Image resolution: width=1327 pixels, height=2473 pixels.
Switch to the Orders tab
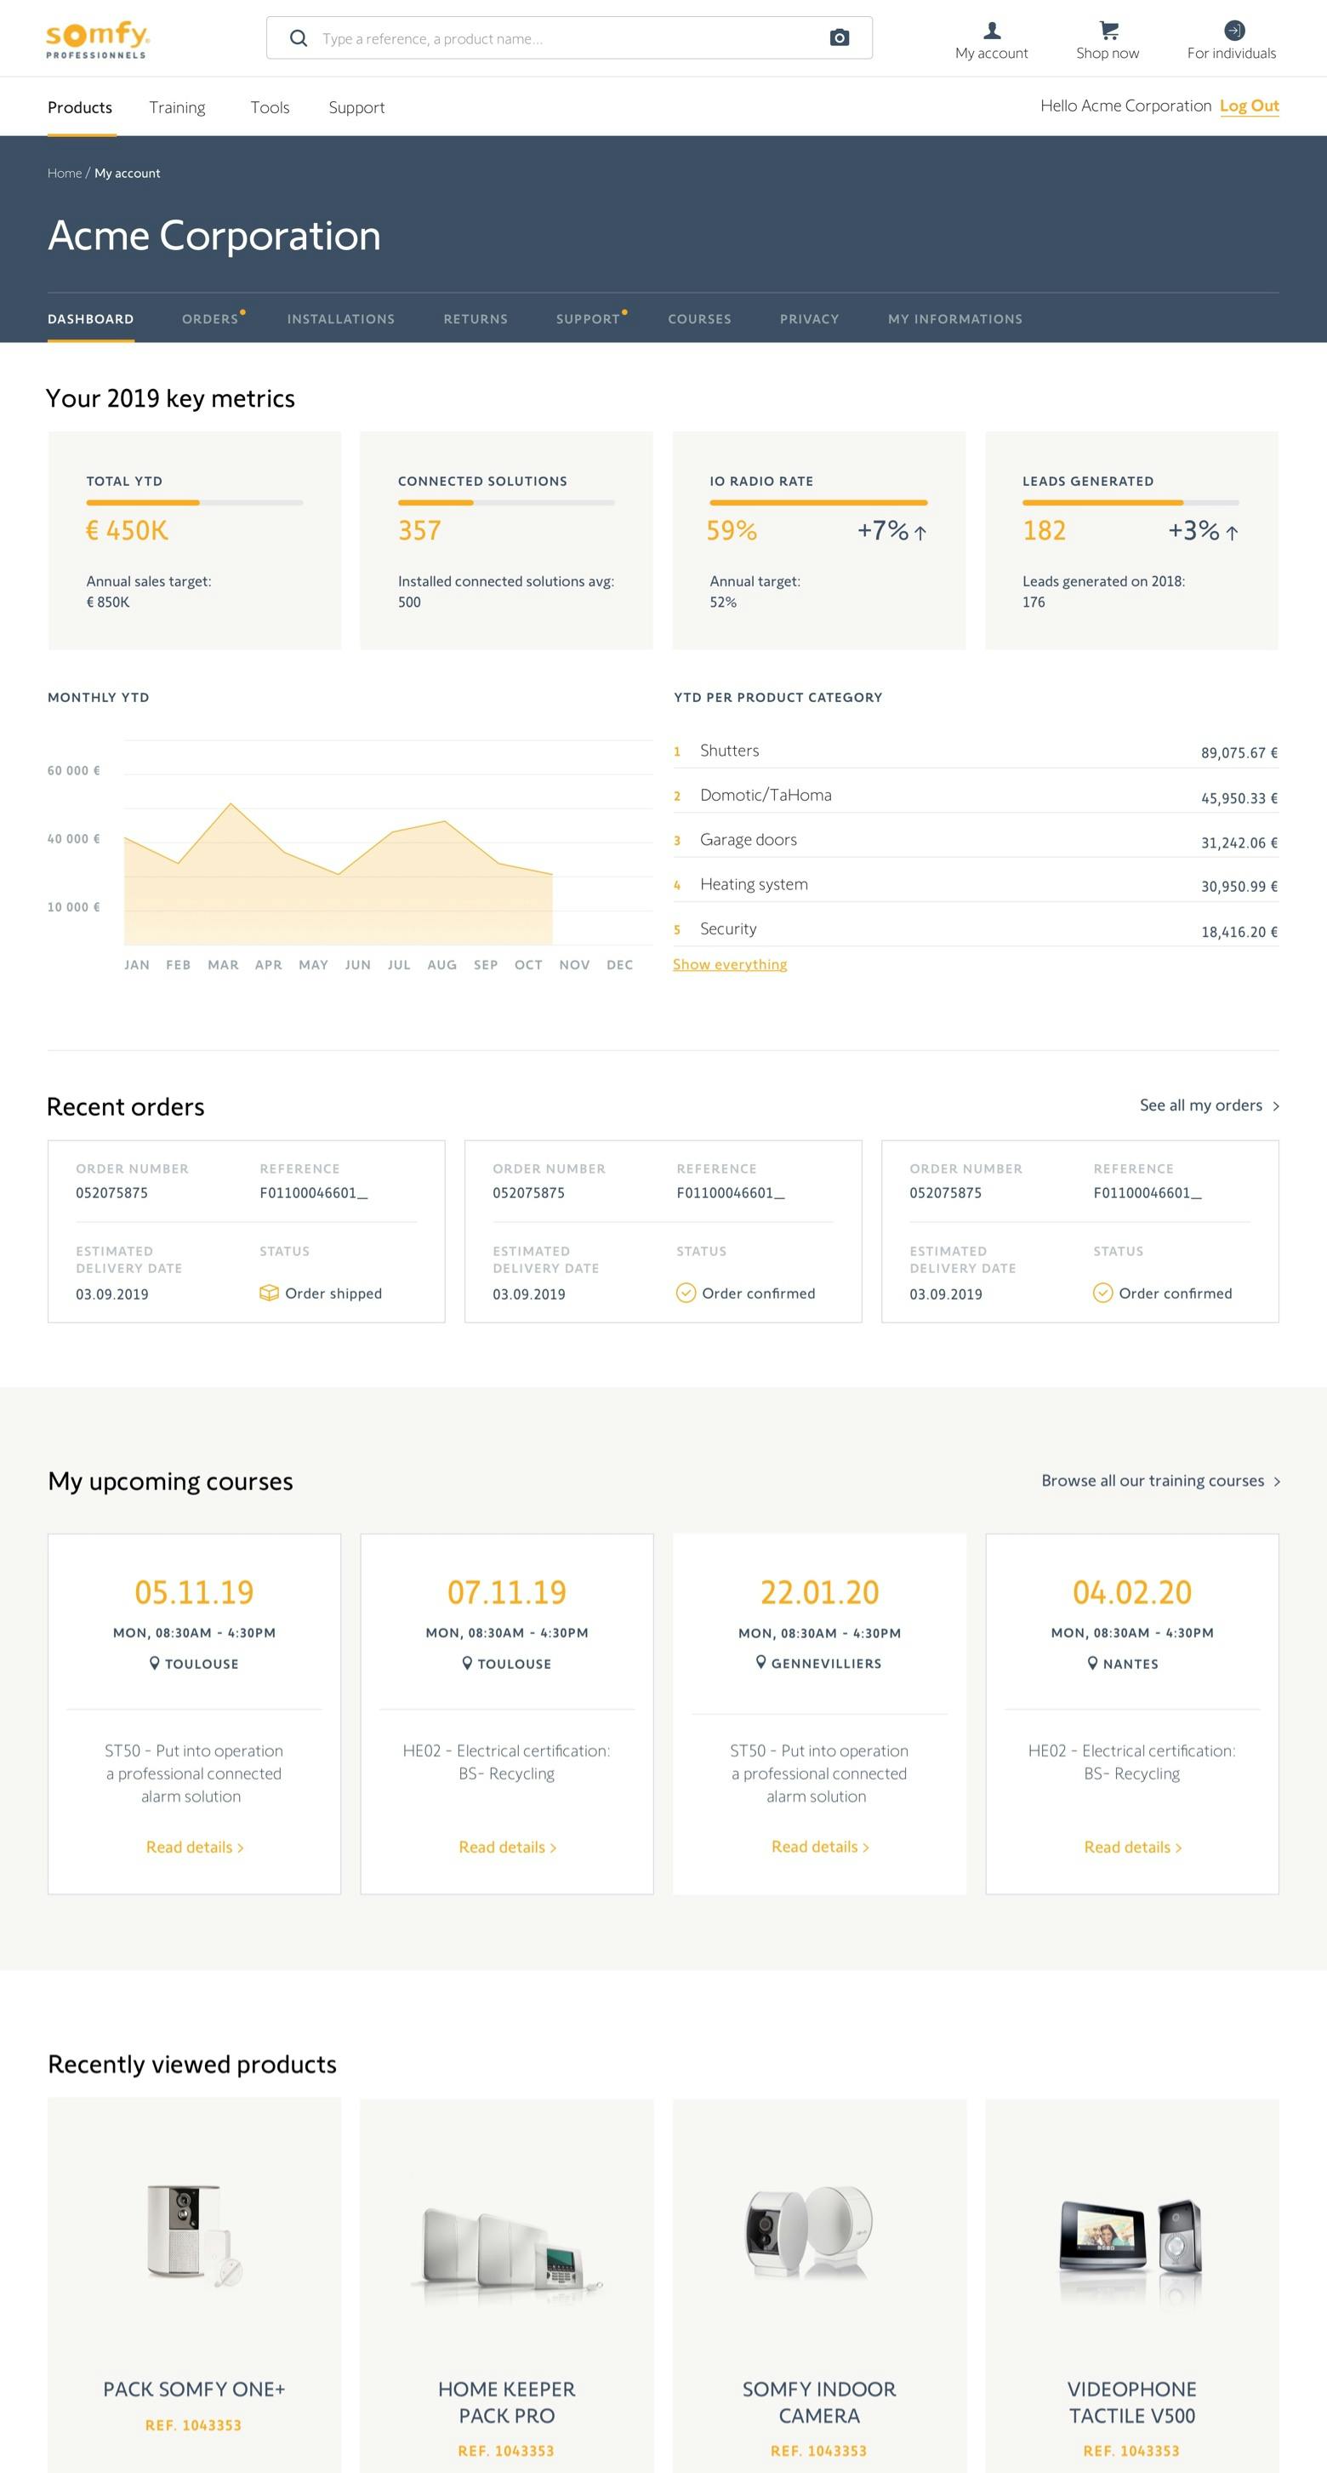(x=210, y=319)
